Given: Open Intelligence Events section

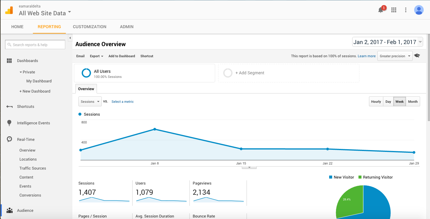Looking at the screenshot, I should tap(34, 123).
